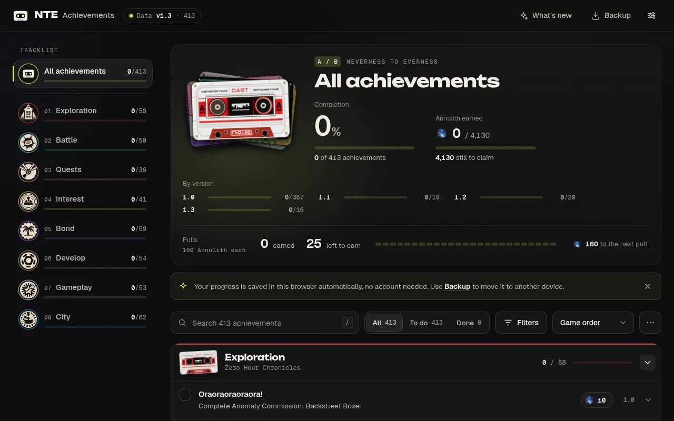Select the Bond palm tree icon
The height and width of the screenshot is (421, 674).
(28, 231)
